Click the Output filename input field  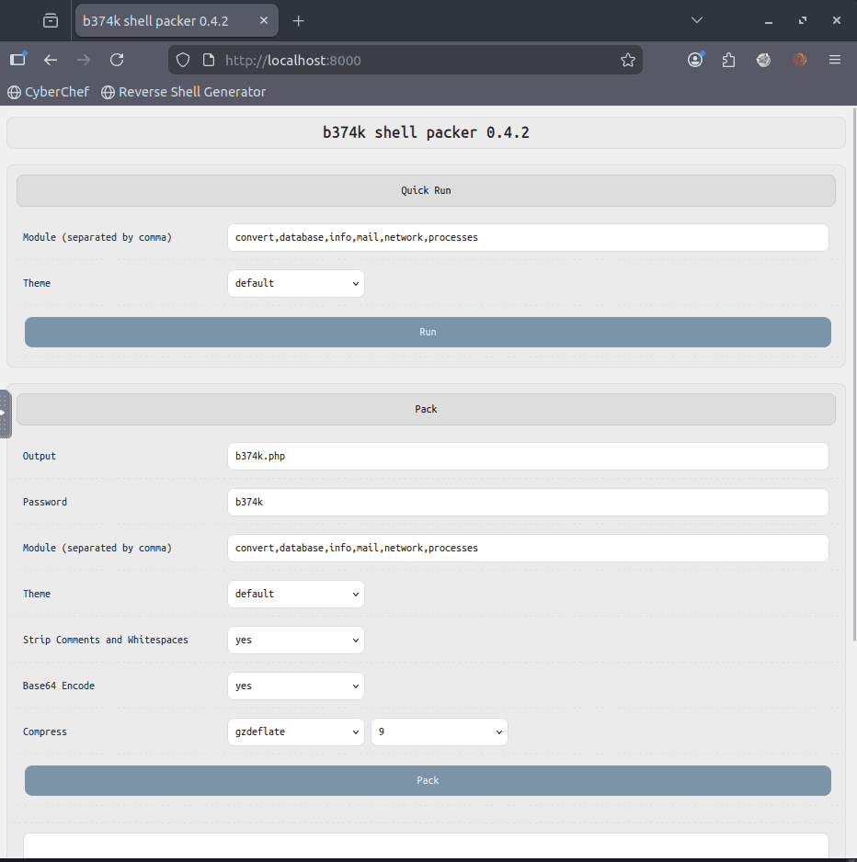click(x=527, y=456)
